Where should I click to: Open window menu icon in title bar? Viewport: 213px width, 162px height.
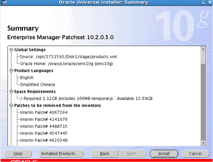(3, 2)
